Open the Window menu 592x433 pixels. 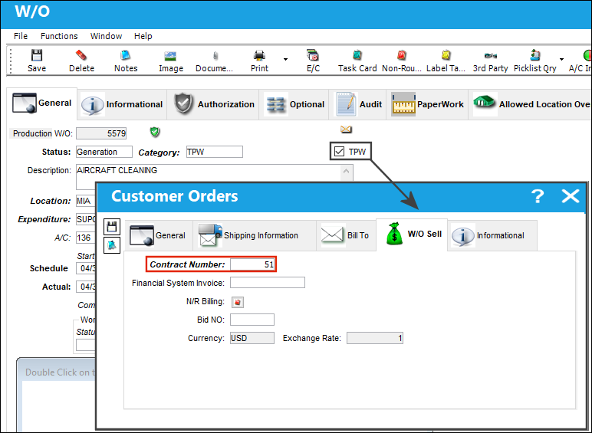[106, 36]
